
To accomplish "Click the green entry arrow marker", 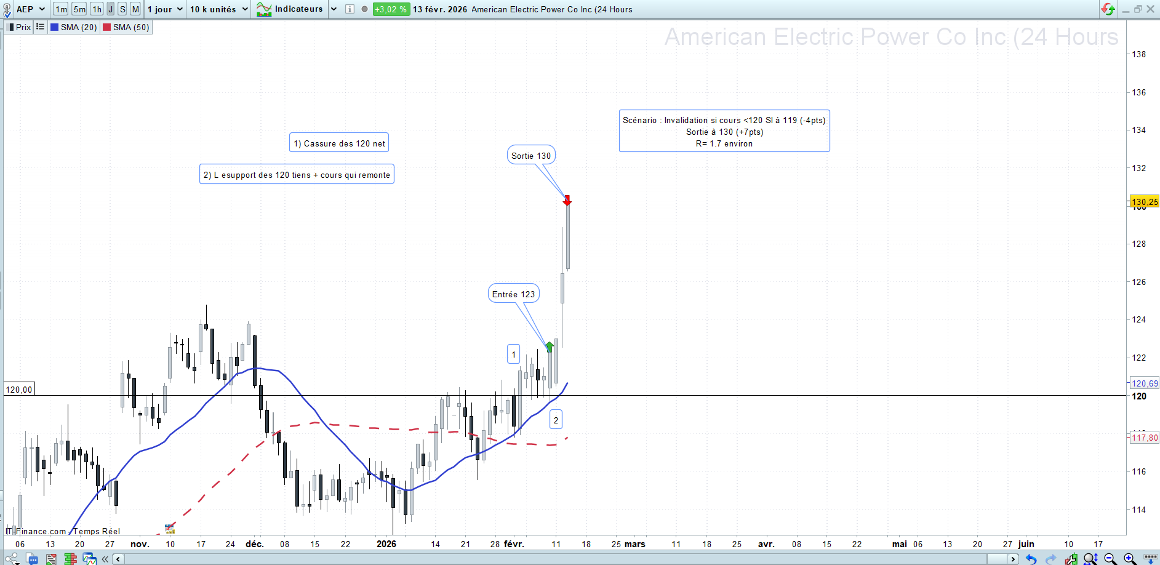I will point(550,347).
